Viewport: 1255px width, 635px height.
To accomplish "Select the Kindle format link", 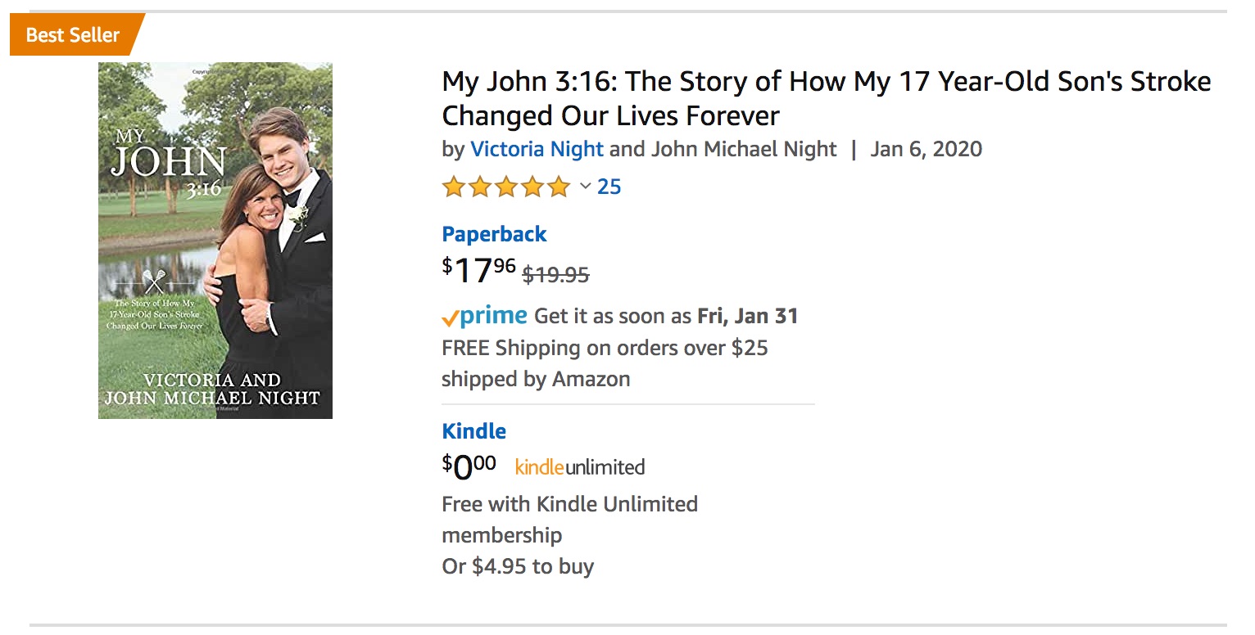I will click(x=473, y=431).
